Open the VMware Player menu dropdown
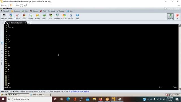Viewport: 181px width, 102px height. click(5, 5)
